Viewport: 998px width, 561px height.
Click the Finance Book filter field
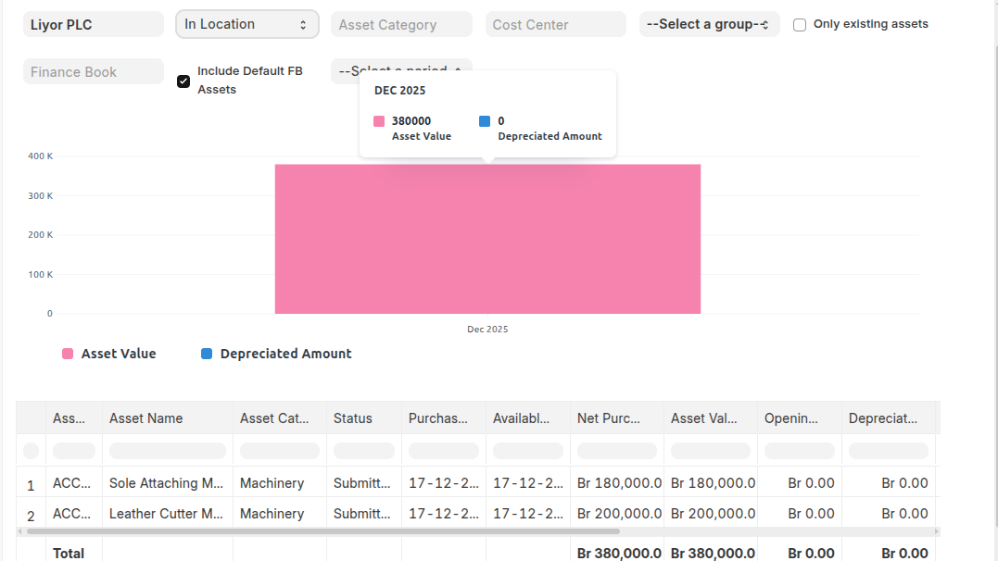93,71
